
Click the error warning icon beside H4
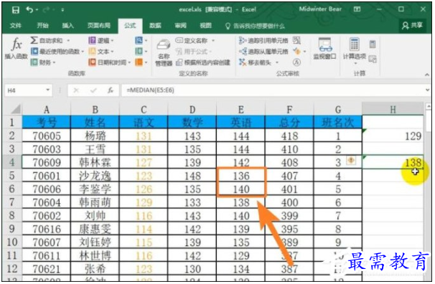(351, 161)
